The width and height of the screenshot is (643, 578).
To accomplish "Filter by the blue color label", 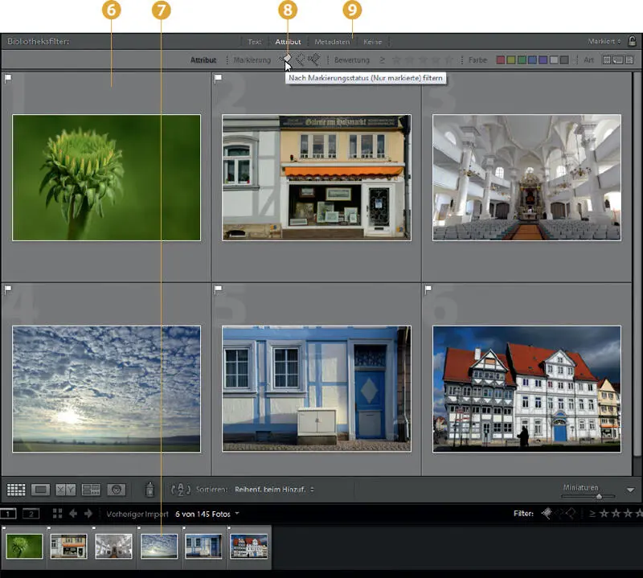I will pyautogui.click(x=532, y=60).
